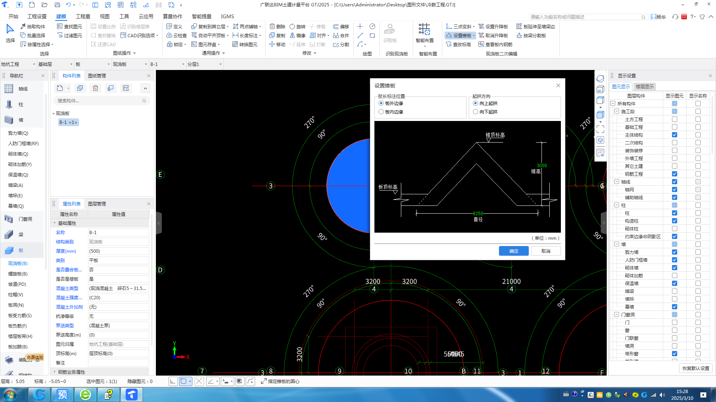This screenshot has height=402, width=716.
Task: Select 板洞(N) in the navigation list
Action: tap(16, 305)
